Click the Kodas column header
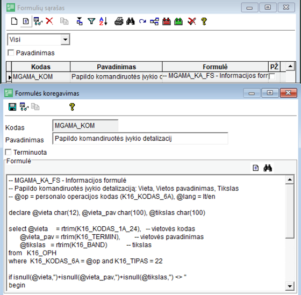The height and width of the screenshot is (295, 301). pyautogui.click(x=41, y=67)
